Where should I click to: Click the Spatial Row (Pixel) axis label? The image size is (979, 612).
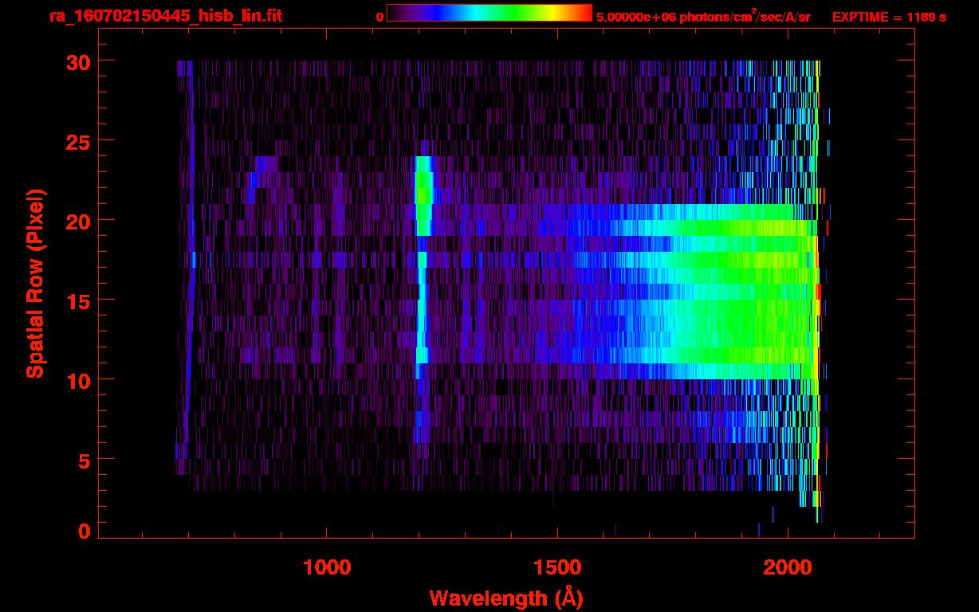pos(35,284)
